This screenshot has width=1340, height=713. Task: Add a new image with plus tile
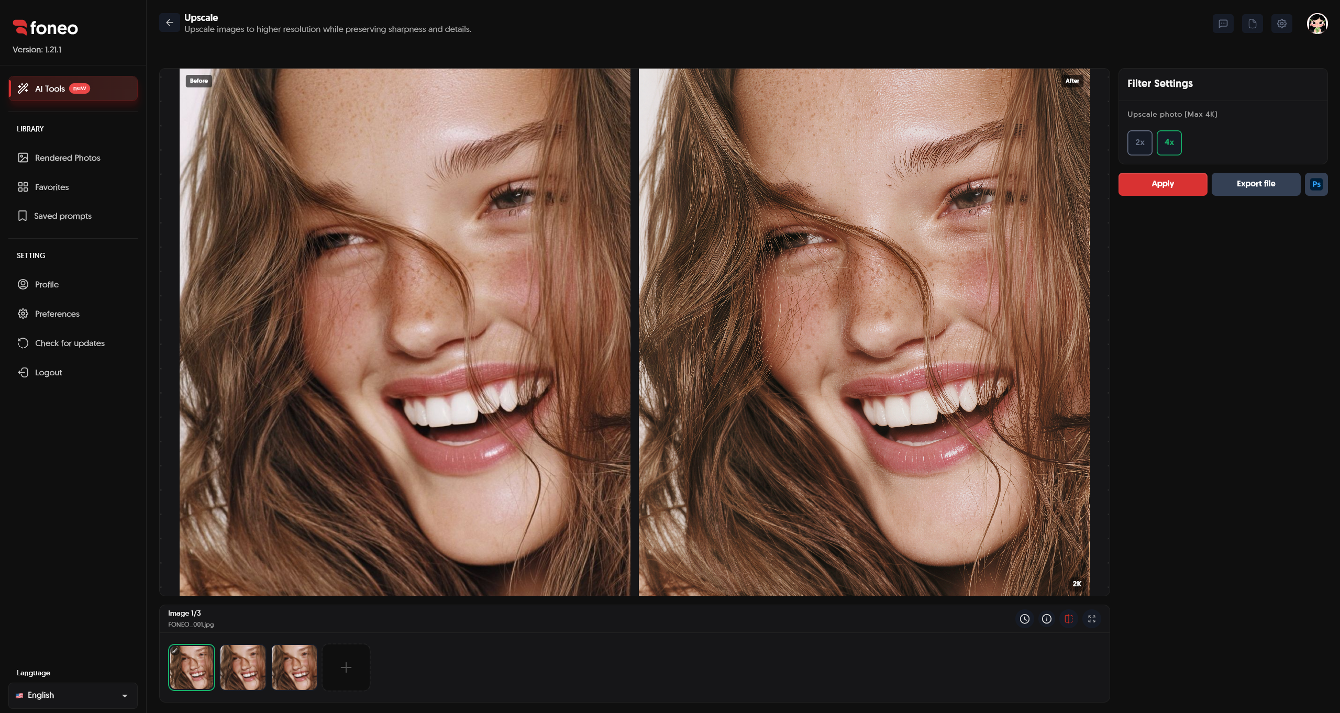[x=346, y=667]
